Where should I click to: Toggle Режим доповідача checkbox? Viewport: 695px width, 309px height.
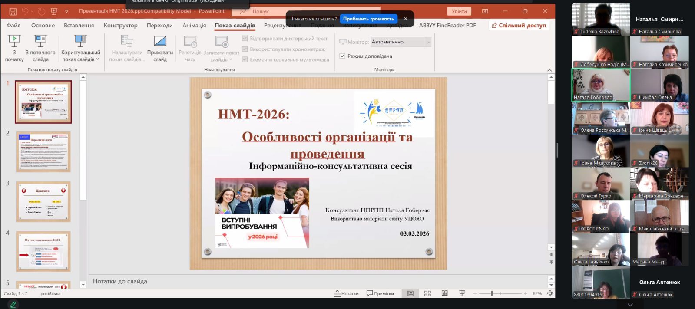pos(342,56)
